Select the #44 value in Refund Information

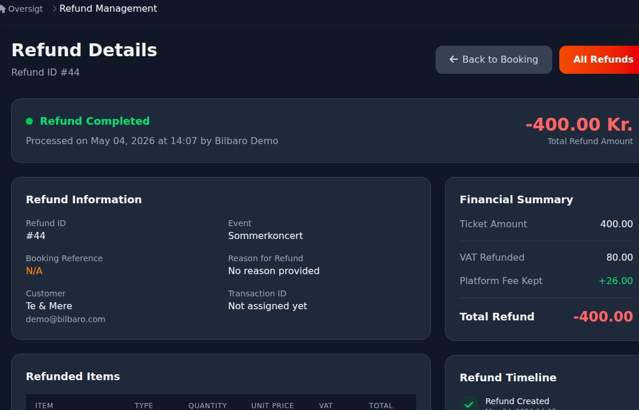35,235
